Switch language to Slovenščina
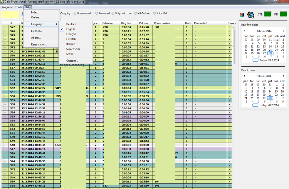Viewport: 289px width, 189px height. pyautogui.click(x=73, y=49)
